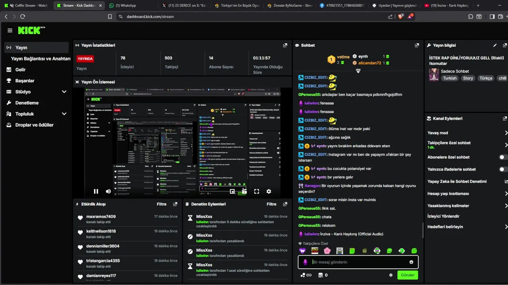Image resolution: width=508 pixels, height=285 pixels.
Task: Insert the BAN sign emote
Action: [339, 251]
